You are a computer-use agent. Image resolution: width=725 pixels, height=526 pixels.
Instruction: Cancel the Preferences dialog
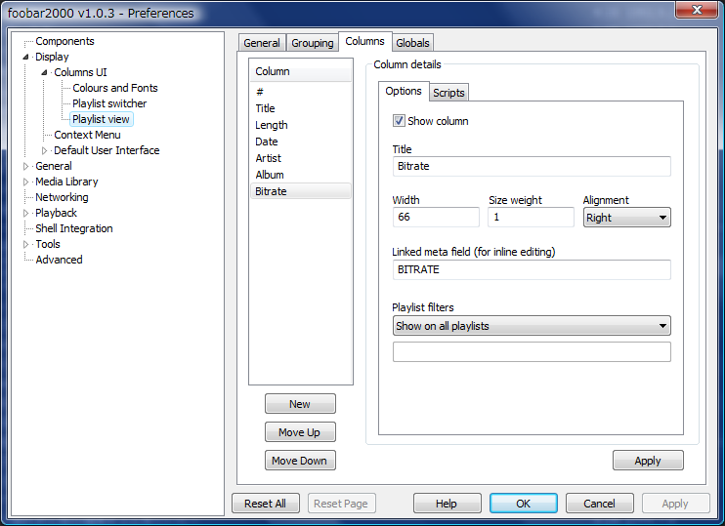[600, 504]
